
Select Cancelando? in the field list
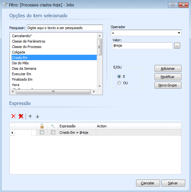tap(54, 36)
